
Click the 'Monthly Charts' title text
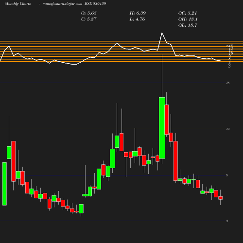pyautogui.click(x=18, y=4)
